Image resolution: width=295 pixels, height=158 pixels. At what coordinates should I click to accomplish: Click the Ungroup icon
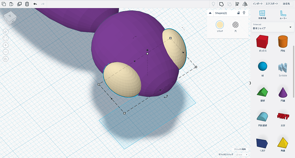point(229,4)
